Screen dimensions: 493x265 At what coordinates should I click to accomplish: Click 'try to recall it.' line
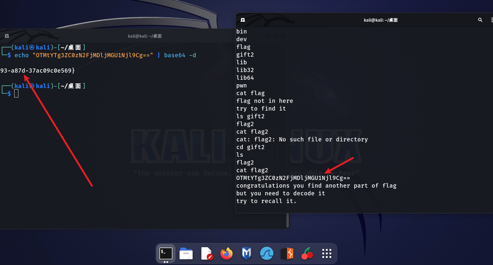point(266,201)
